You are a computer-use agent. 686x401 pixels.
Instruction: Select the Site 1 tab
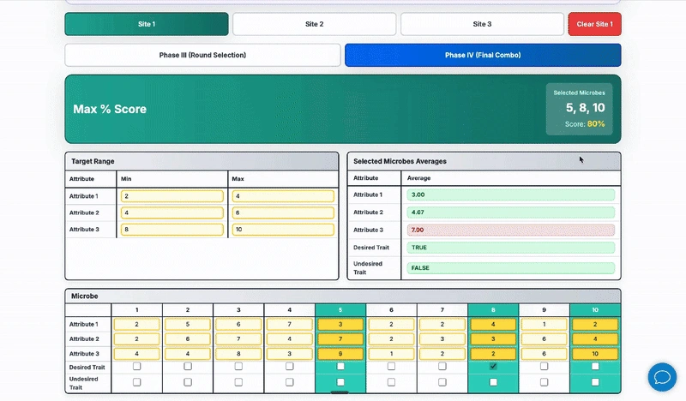tap(147, 24)
